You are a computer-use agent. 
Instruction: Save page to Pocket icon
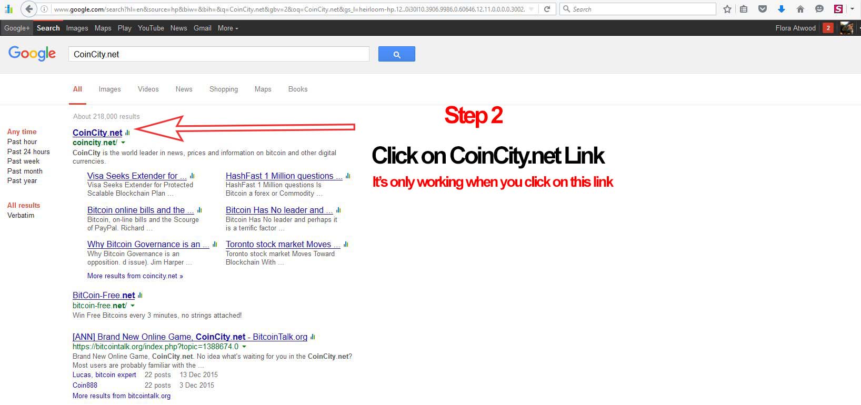762,9
